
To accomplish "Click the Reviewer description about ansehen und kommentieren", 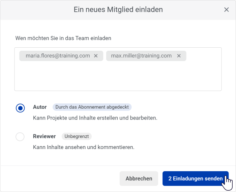I will pos(84,147).
